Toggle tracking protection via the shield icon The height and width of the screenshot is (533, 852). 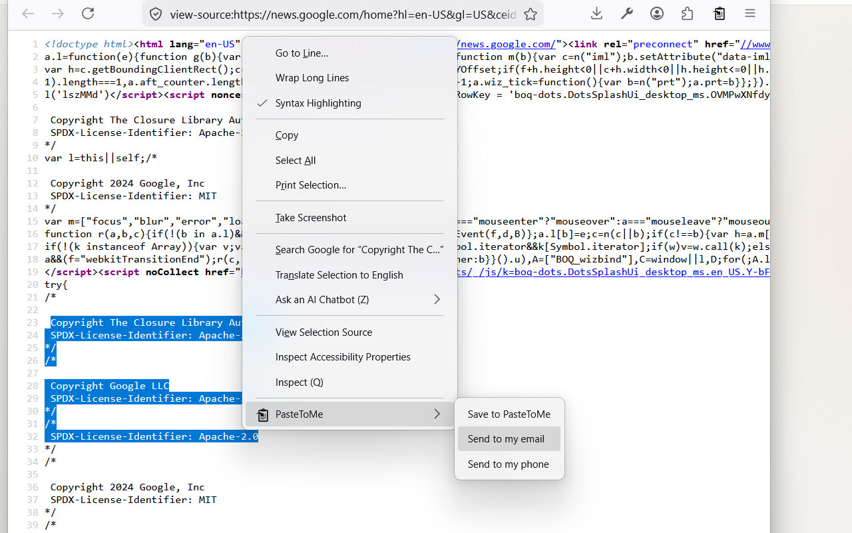tap(155, 13)
